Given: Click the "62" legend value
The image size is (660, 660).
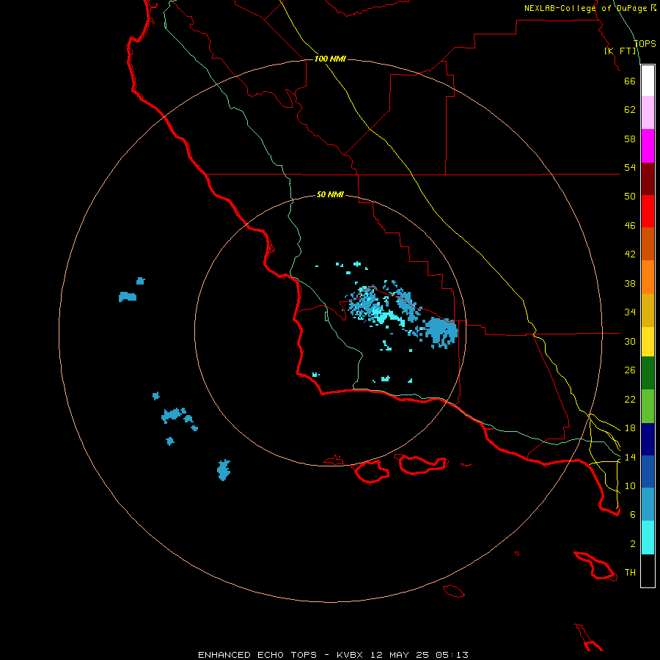Looking at the screenshot, I should click(630, 110).
